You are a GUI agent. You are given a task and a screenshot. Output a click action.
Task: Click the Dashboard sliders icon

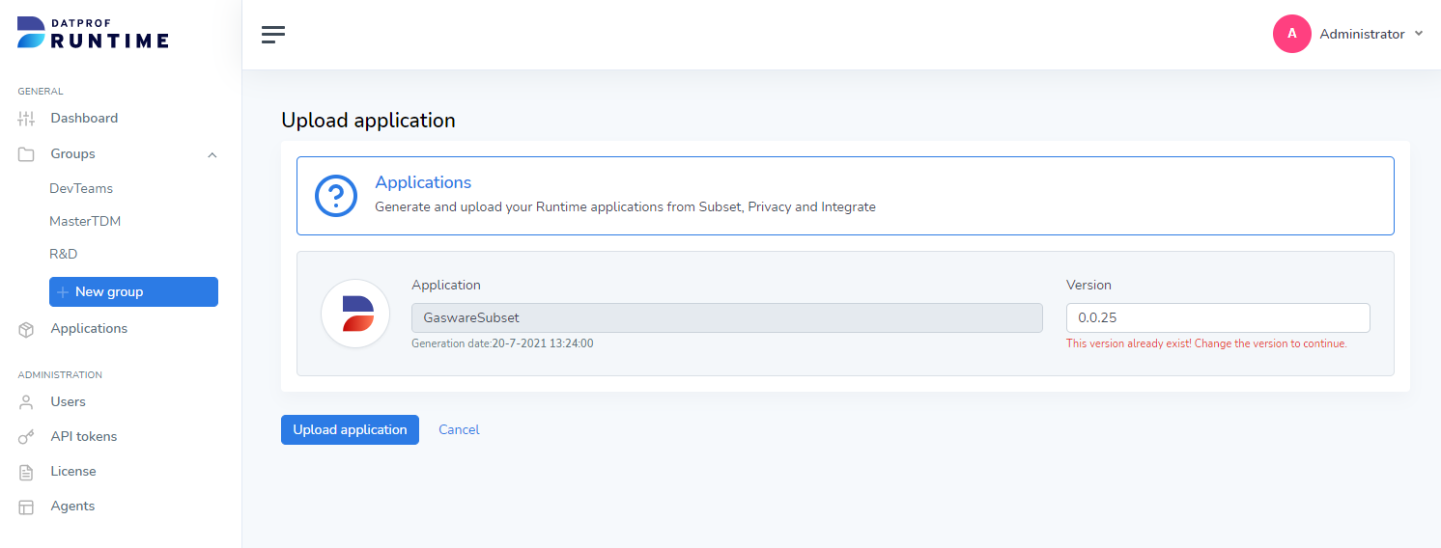tap(26, 119)
